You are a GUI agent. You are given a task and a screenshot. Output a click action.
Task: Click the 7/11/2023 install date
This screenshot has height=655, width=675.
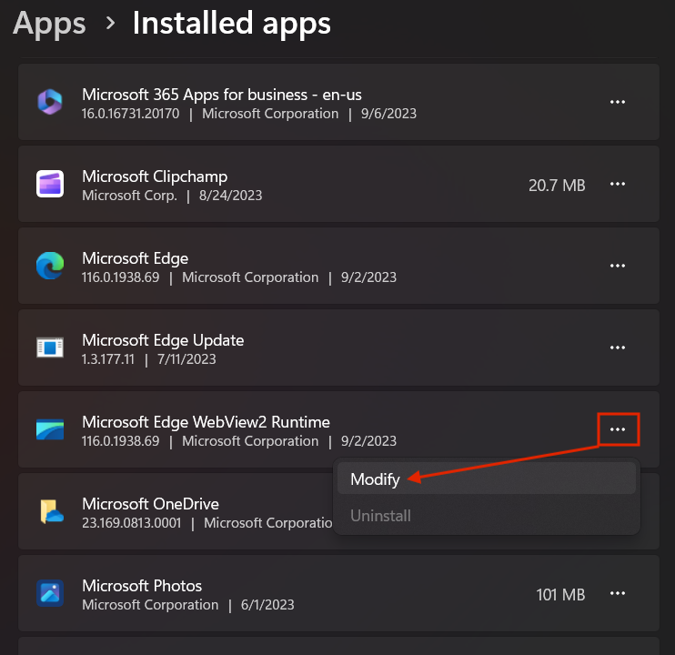[x=186, y=359]
